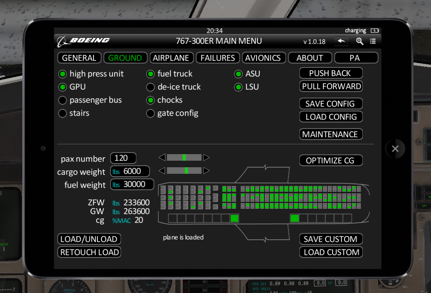431x293 pixels.
Task: Turn off the chocks option
Action: click(150, 100)
